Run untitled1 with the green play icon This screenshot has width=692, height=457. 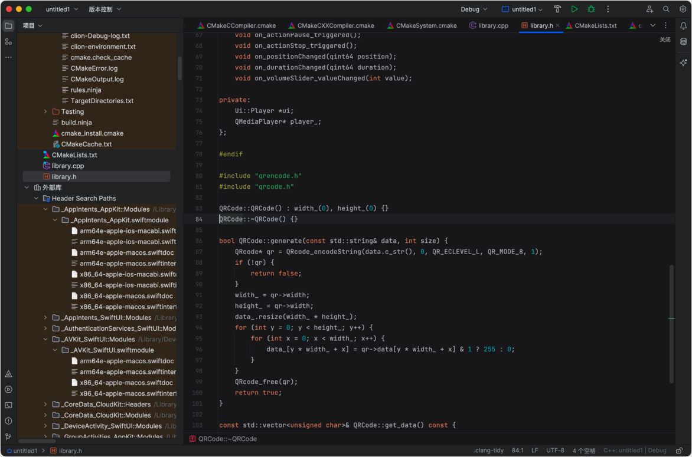(574, 9)
